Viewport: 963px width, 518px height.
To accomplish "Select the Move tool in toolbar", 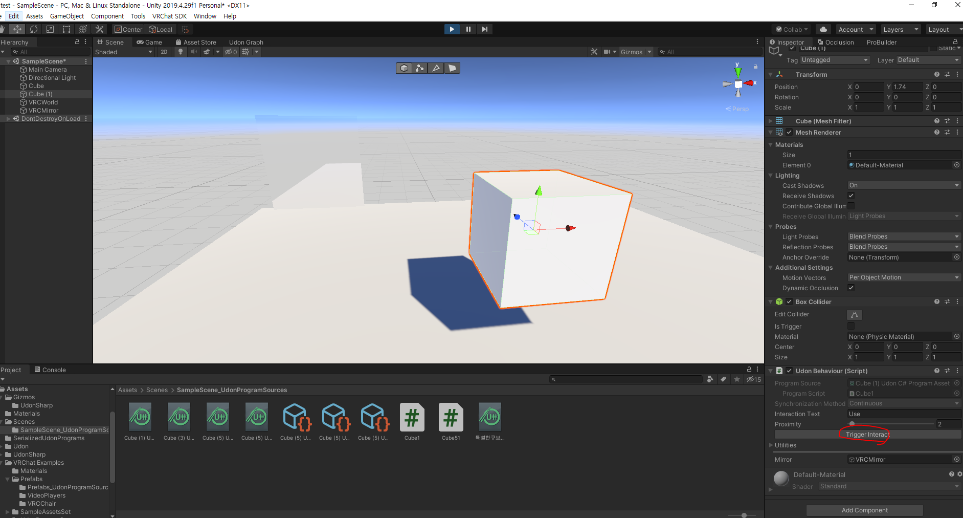I will coord(17,29).
